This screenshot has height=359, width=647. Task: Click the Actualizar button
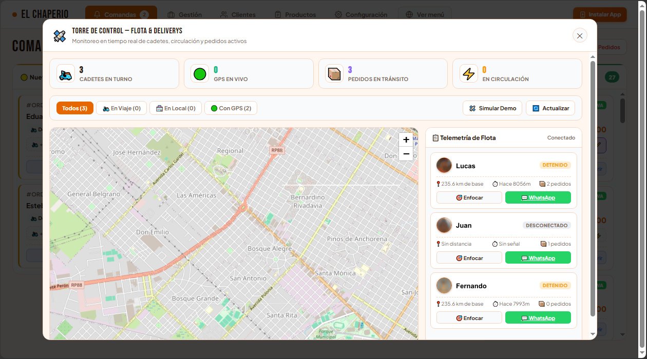click(550, 108)
